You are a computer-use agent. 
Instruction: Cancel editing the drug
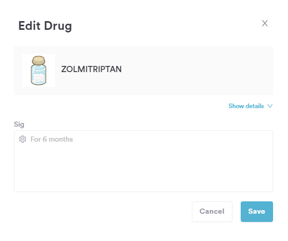(x=212, y=212)
